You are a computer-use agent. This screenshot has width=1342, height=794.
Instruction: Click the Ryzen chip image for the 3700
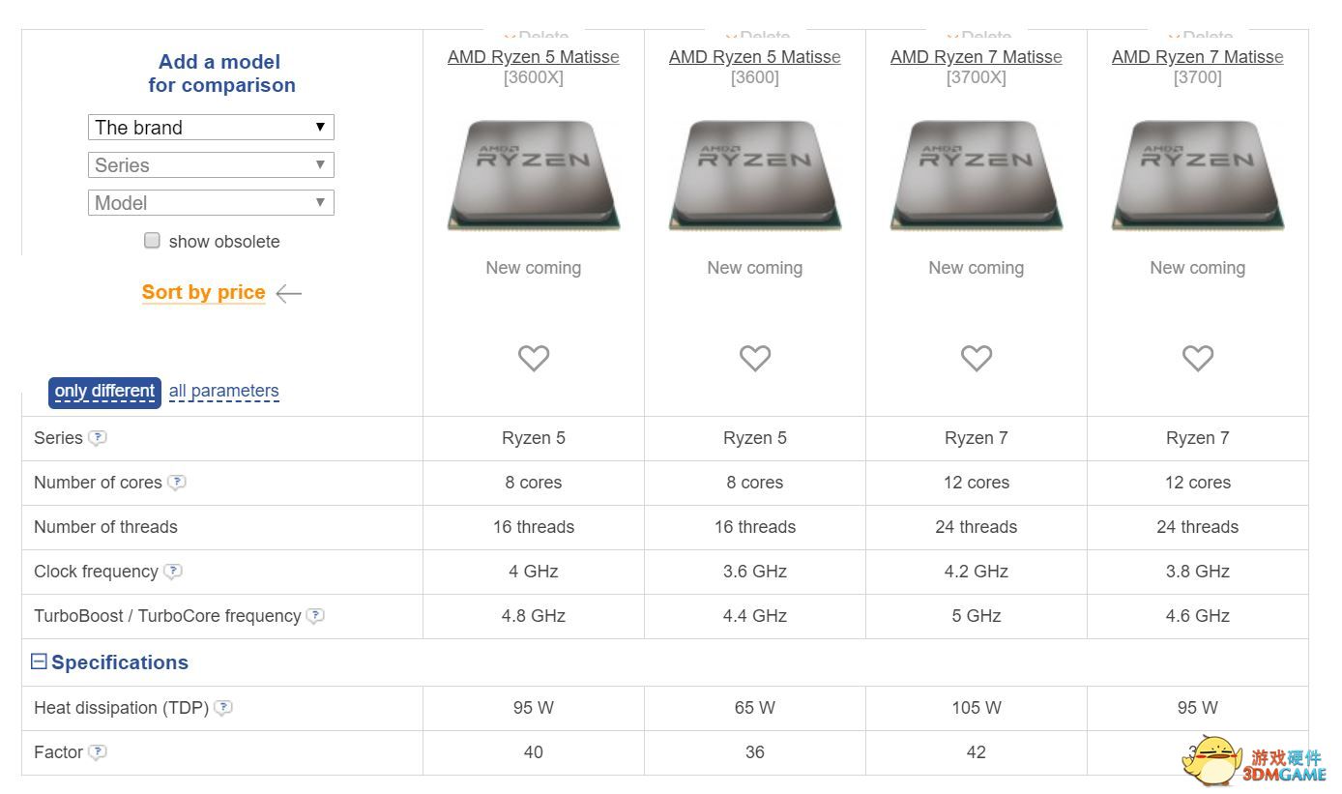coord(1198,175)
